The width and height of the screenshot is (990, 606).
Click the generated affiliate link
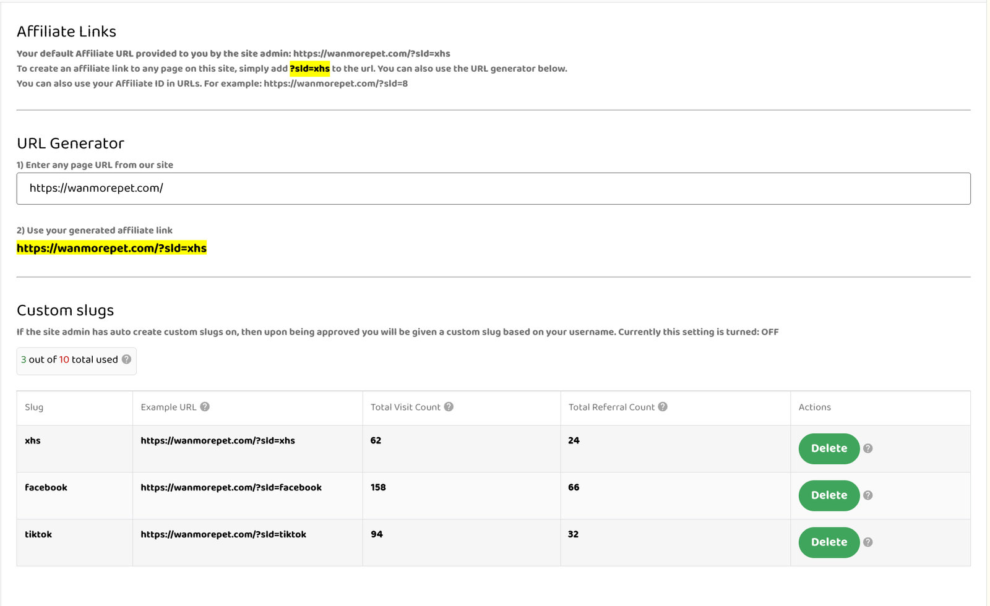pos(111,249)
